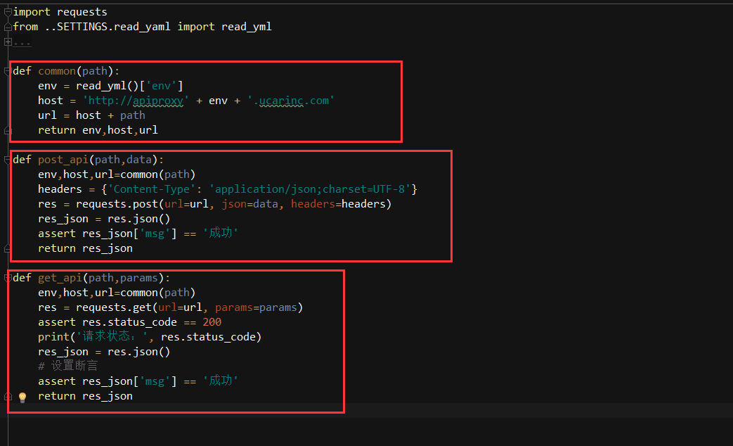Click the 'requests.get' call
This screenshot has height=446, width=733.
click(x=114, y=307)
